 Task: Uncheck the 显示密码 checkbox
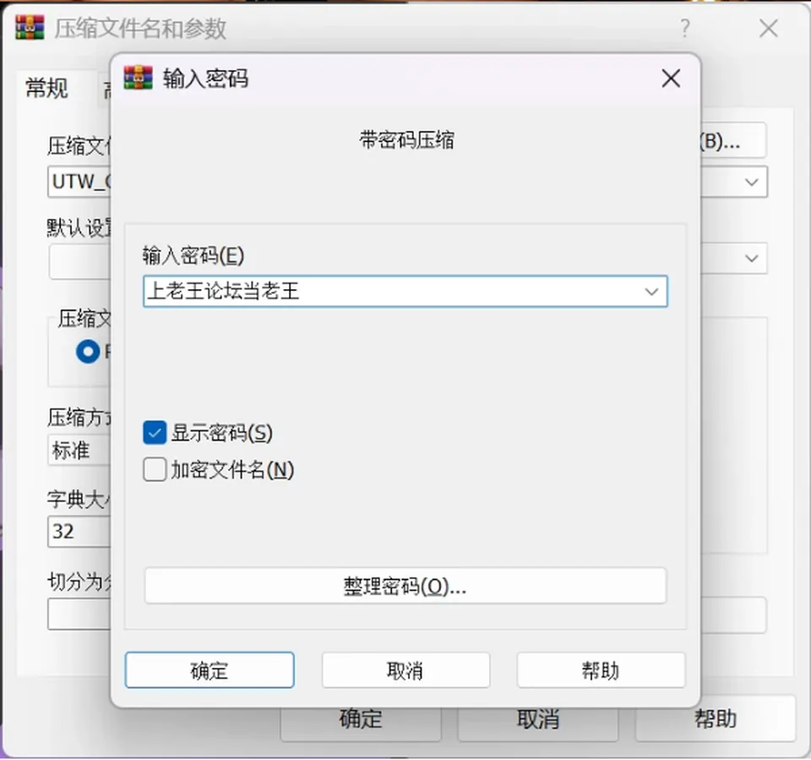tap(155, 433)
